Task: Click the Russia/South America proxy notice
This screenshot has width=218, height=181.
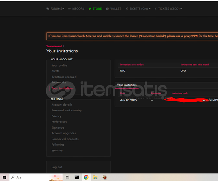Action: 132,36
